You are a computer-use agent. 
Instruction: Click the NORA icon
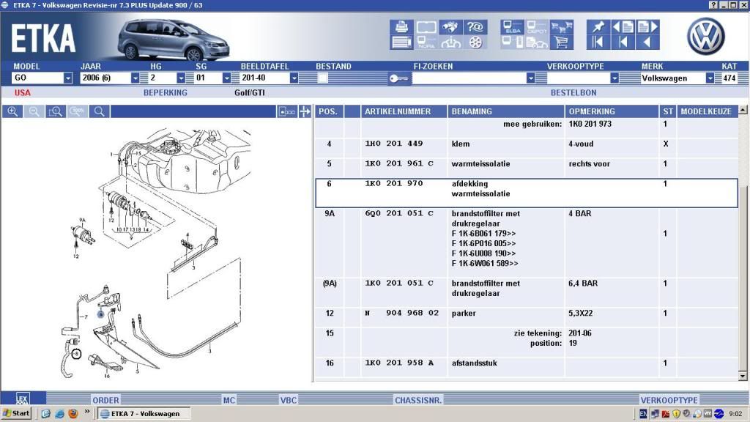[x=426, y=42]
